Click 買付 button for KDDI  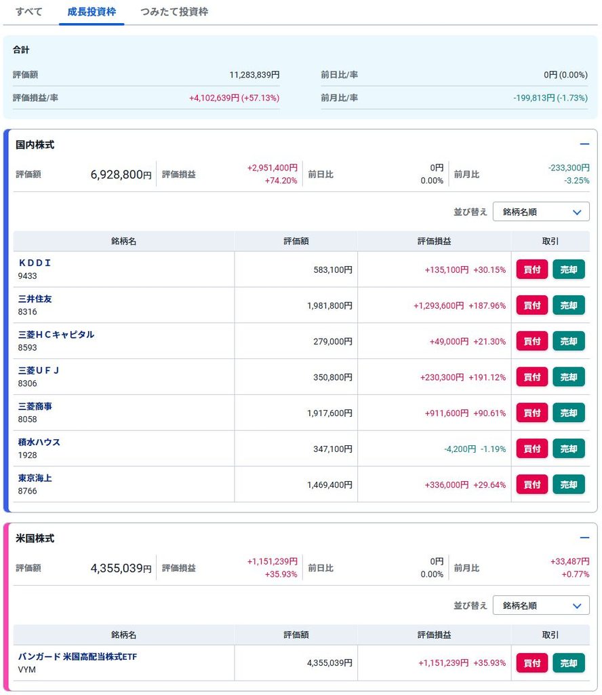pyautogui.click(x=532, y=269)
